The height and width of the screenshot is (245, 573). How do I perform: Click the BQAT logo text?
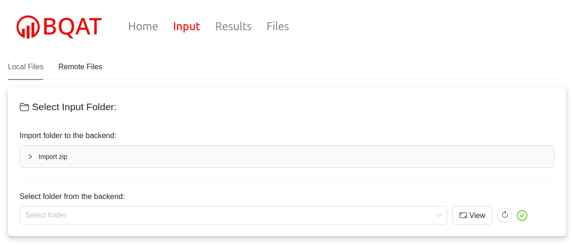coord(73,27)
